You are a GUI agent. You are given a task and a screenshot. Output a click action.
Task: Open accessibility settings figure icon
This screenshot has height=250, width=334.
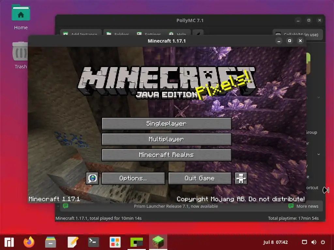[x=241, y=178]
